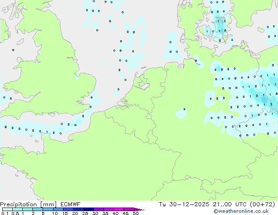Select the 2–5 mm legend color swatch
Viewport: 278px width, 215px height.
pyautogui.click(x=38, y=209)
